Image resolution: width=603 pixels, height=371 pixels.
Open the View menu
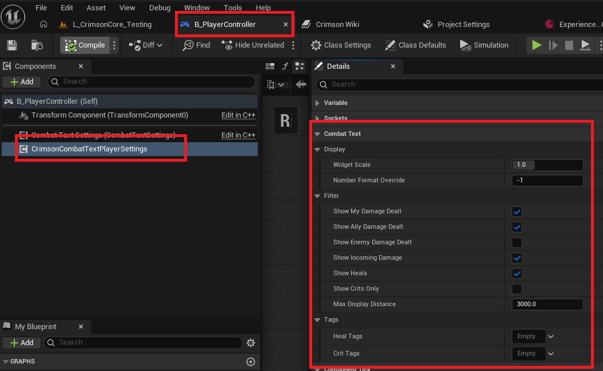point(127,7)
